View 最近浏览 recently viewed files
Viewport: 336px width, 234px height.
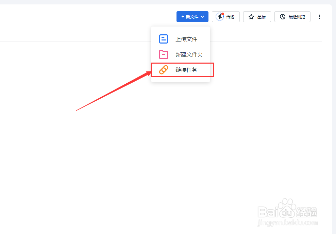[x=292, y=16]
